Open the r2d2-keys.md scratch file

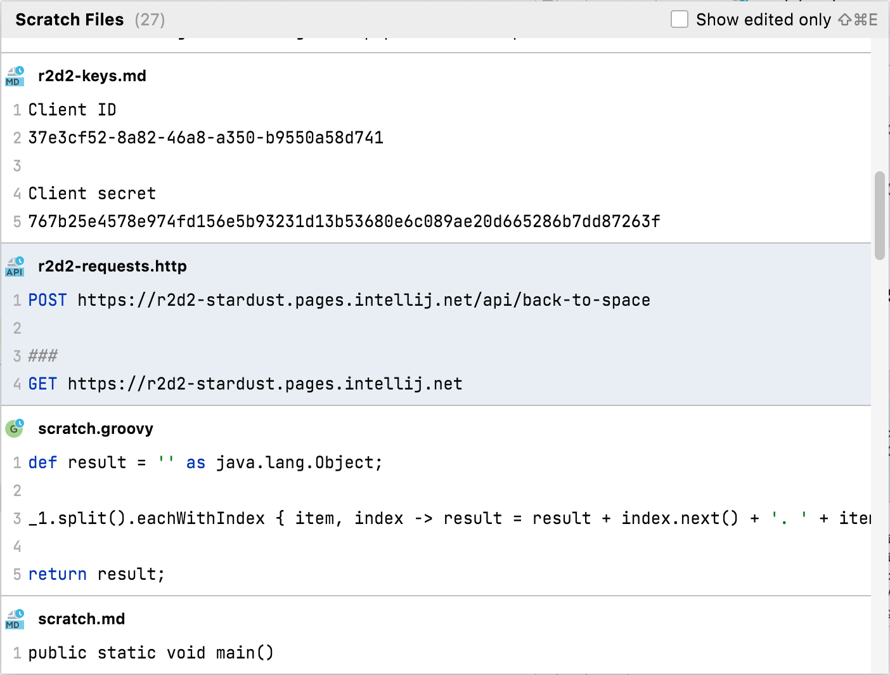pos(92,76)
